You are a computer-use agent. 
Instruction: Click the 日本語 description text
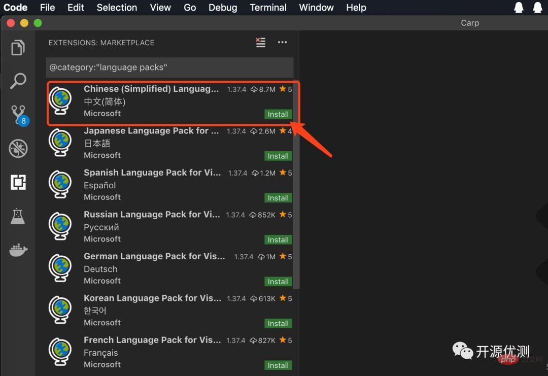point(97,143)
